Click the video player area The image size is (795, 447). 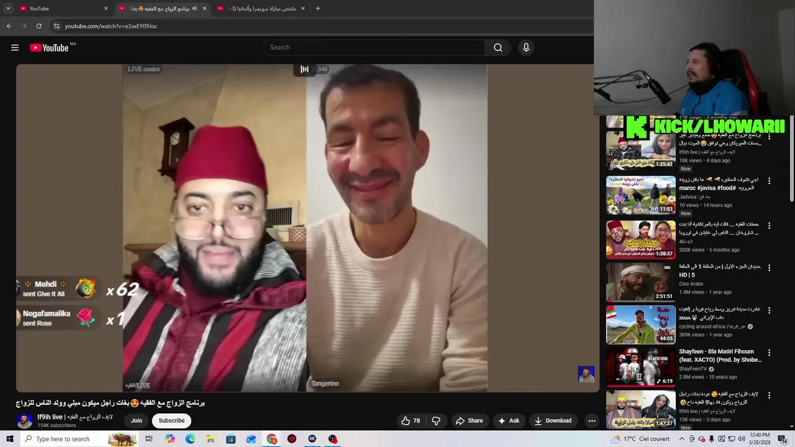pos(307,228)
